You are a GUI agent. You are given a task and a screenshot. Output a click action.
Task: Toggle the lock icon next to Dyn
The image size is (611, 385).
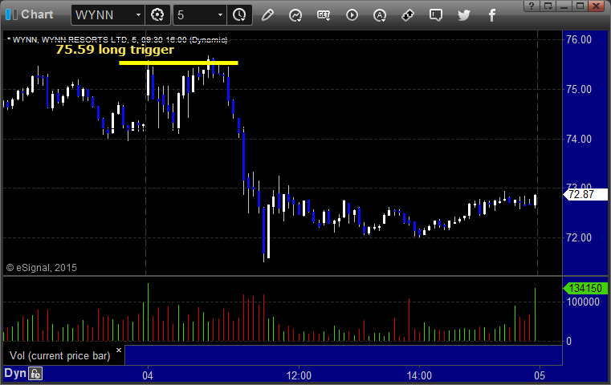click(x=35, y=374)
